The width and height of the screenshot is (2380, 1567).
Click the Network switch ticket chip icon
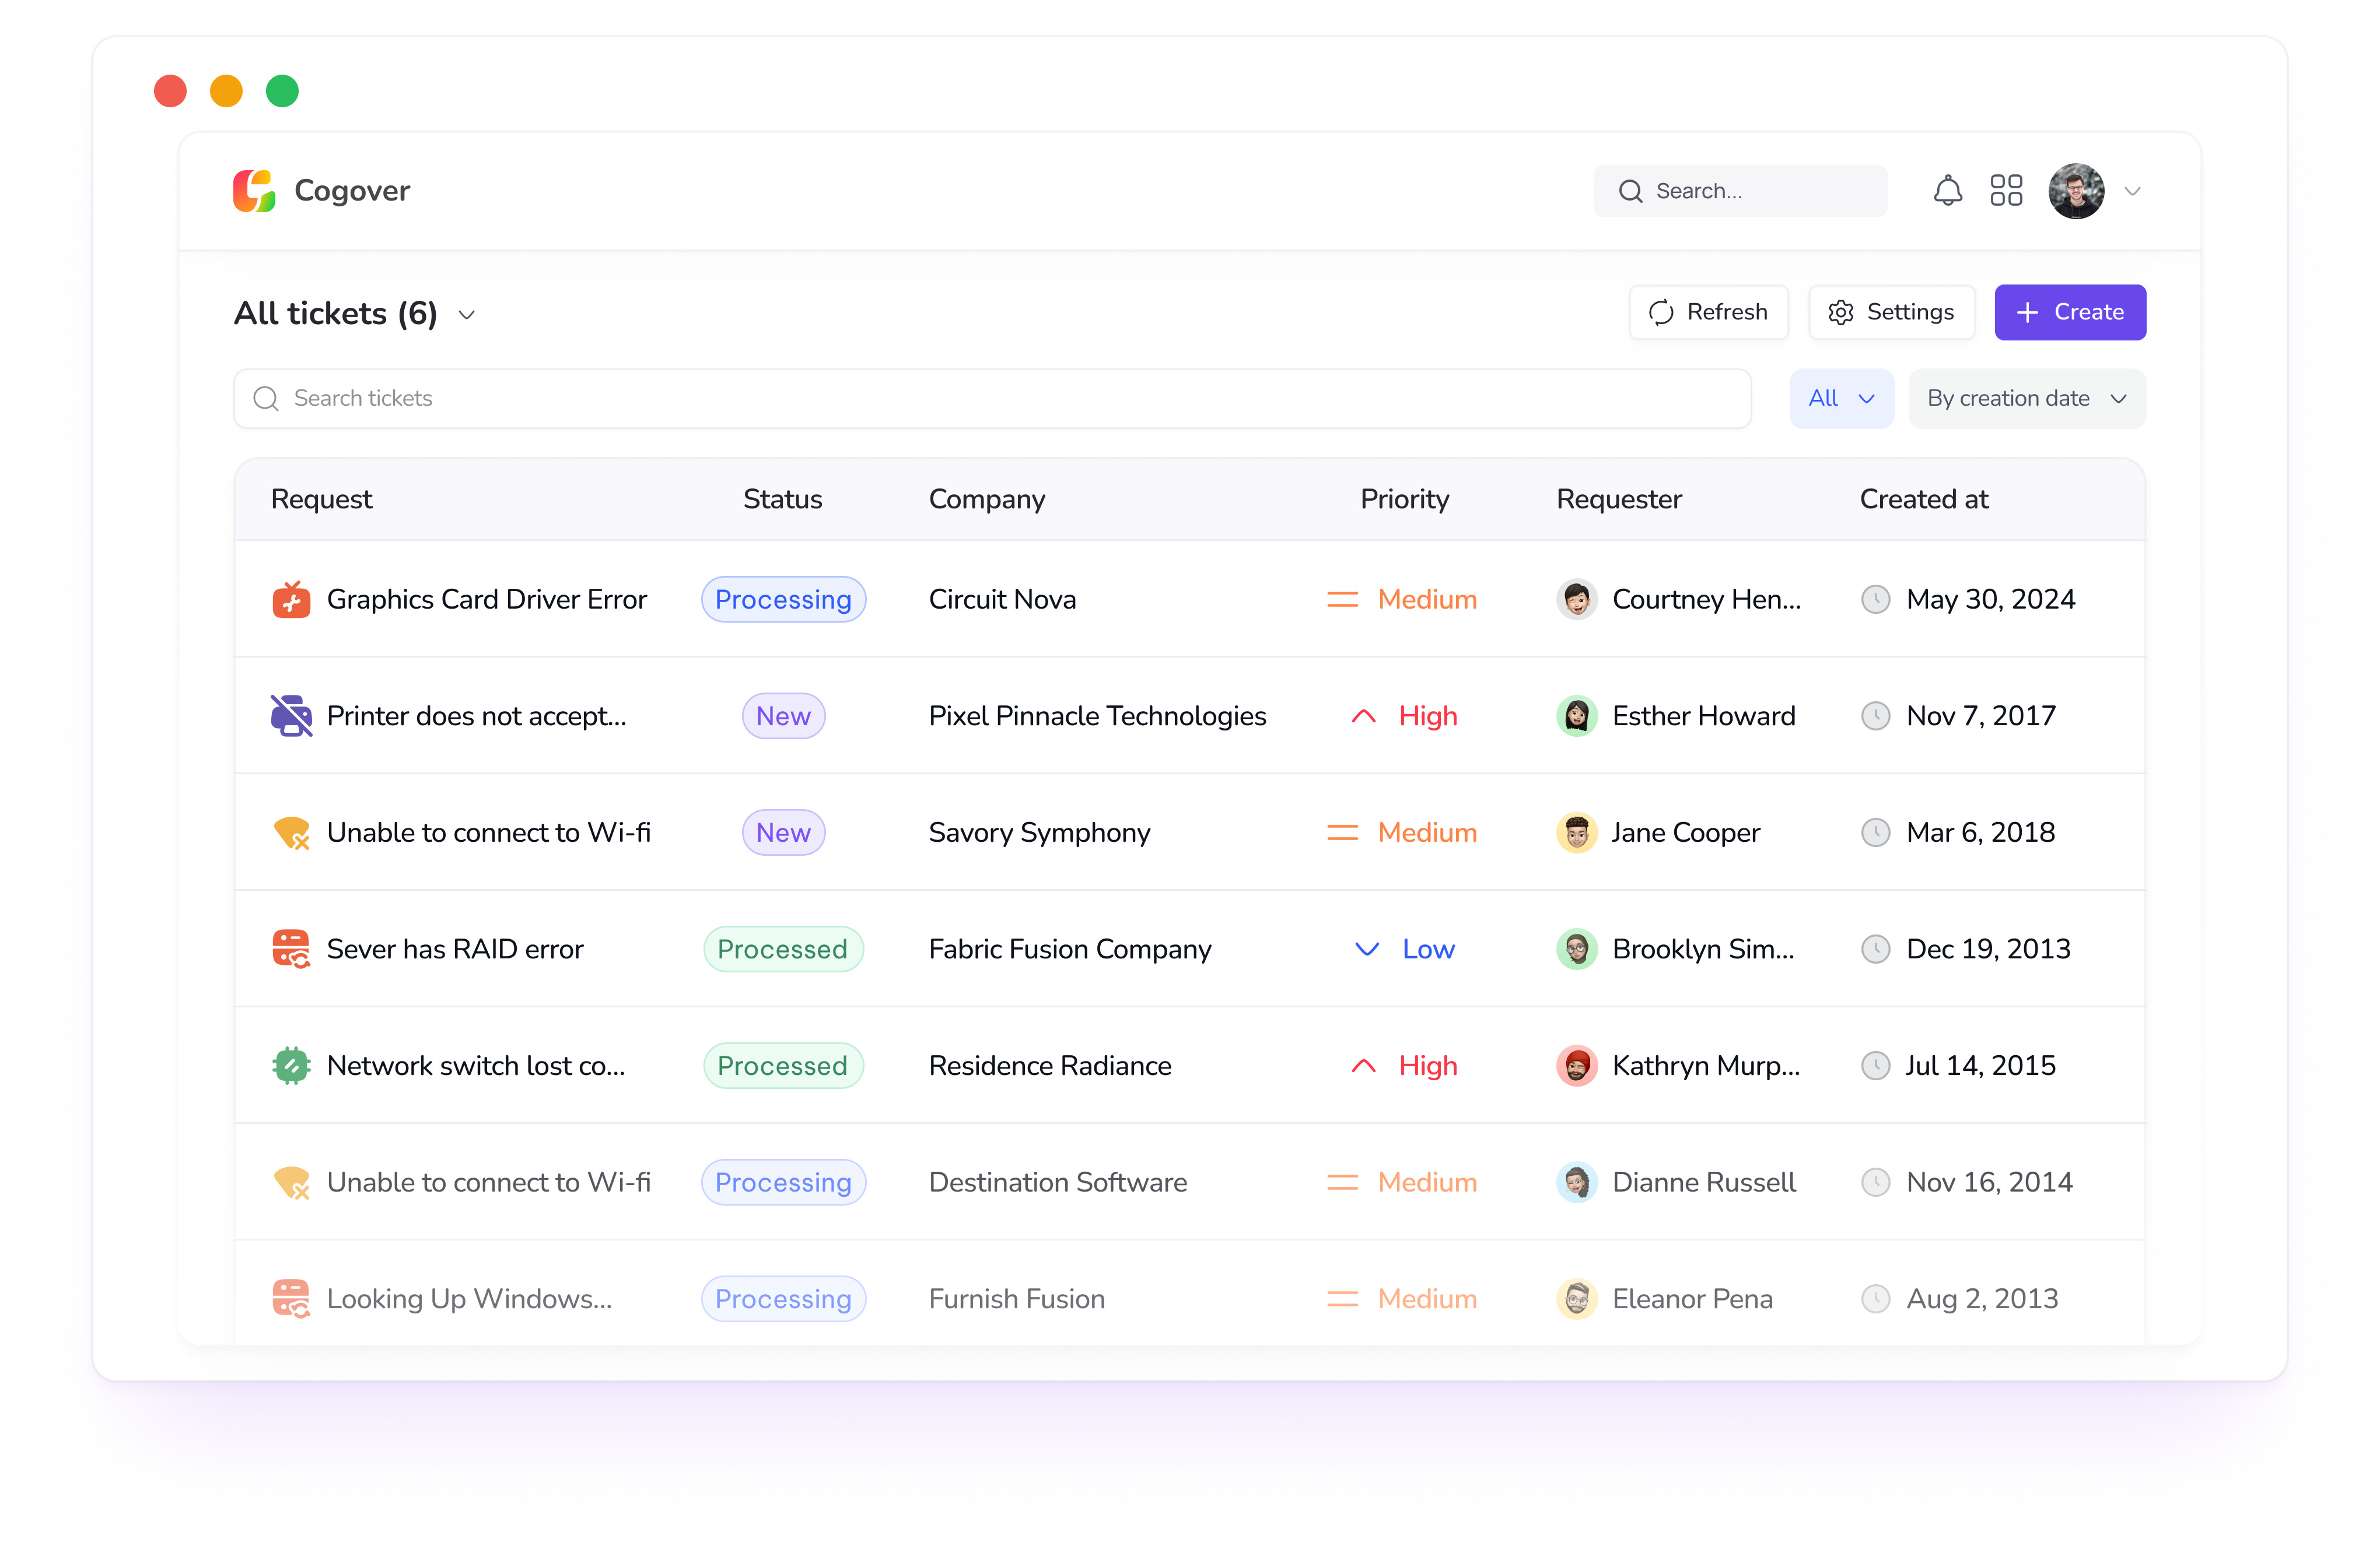point(291,1065)
